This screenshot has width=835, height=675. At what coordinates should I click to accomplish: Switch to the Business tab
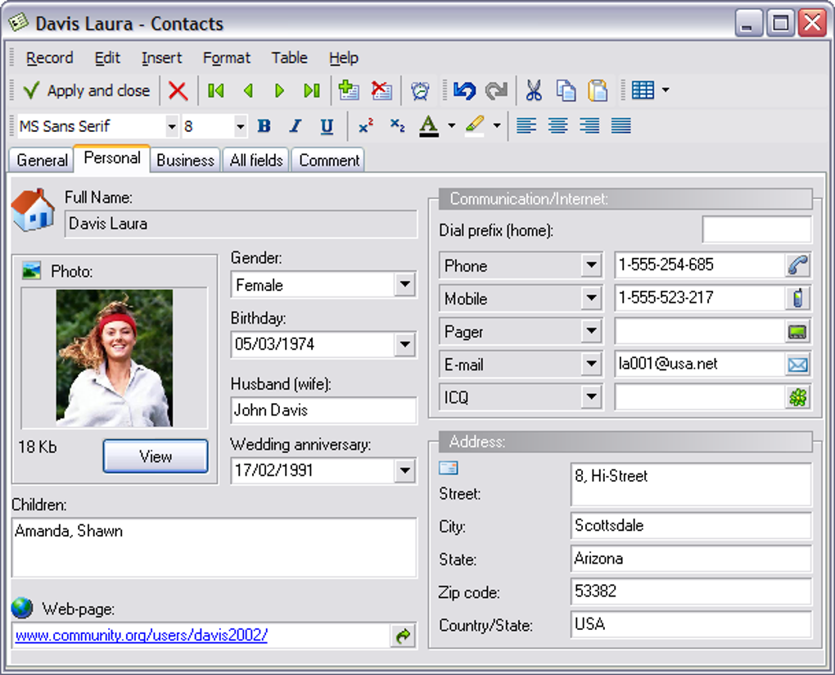(x=185, y=161)
